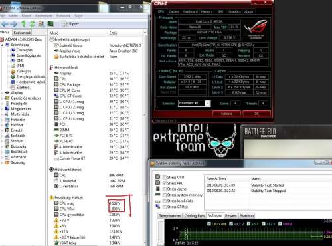Open the Processor #1 selection dropdown in CPU-Z
The width and height of the screenshot is (332, 246).
[x=195, y=103]
